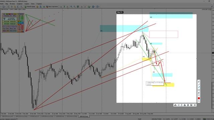Open the Справка menu
The image size is (214, 120).
click(39, 4)
